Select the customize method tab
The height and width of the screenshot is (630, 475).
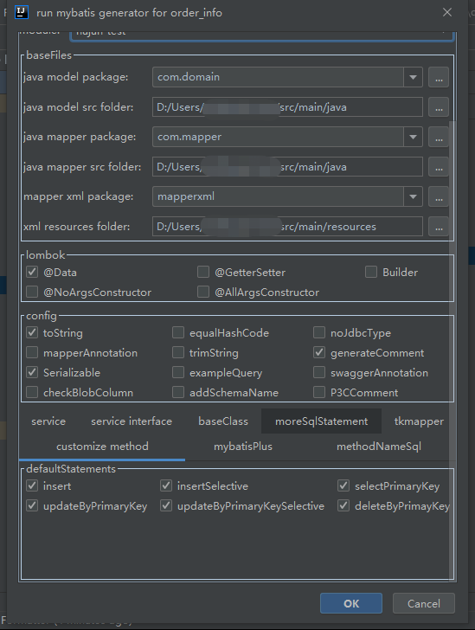pyautogui.click(x=102, y=447)
